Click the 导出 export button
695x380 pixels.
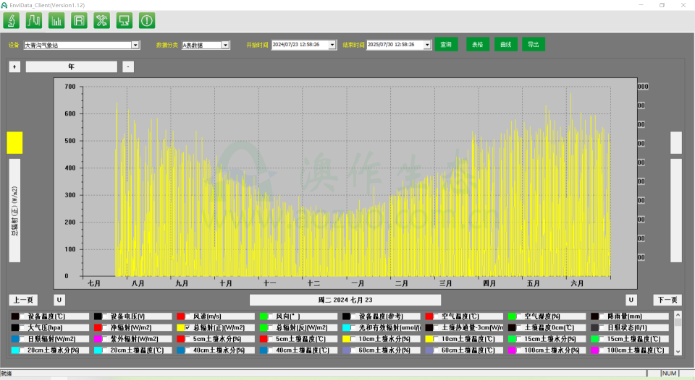pyautogui.click(x=534, y=44)
